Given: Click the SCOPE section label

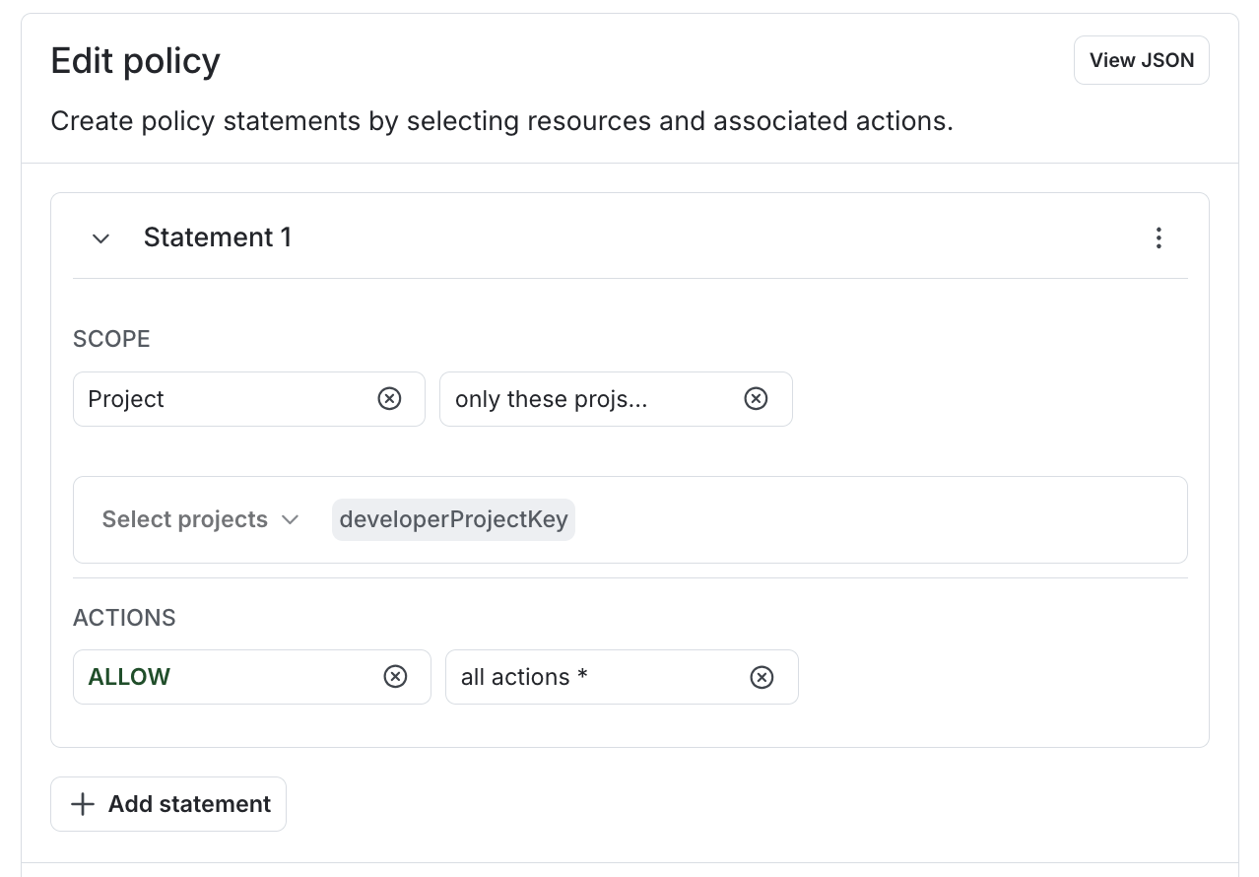Looking at the screenshot, I should pos(111,339).
